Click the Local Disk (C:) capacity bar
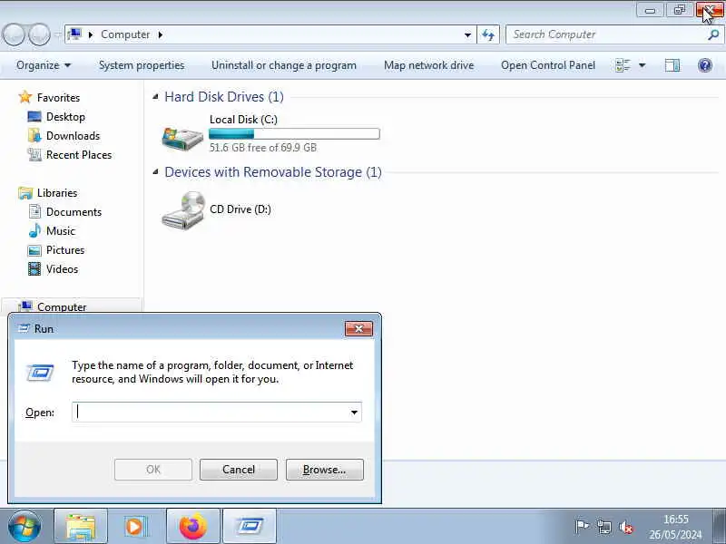Screen dimensions: 726x544 coord(294,133)
